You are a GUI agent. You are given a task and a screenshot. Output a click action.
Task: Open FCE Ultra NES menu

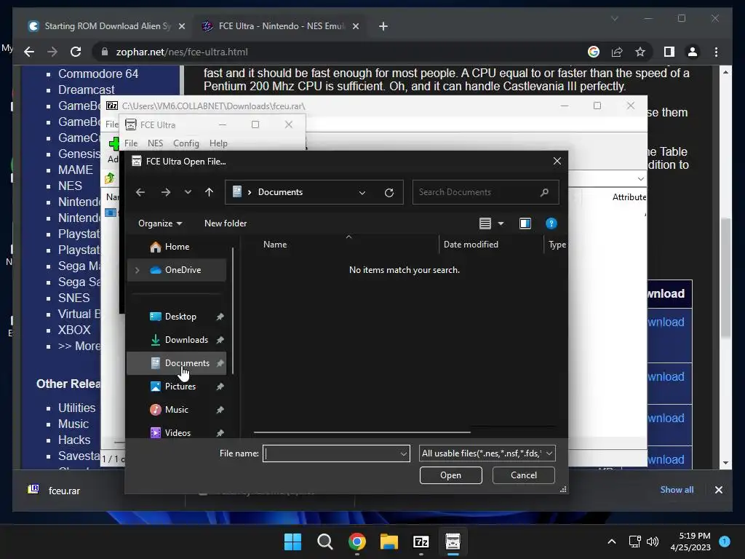tap(156, 143)
